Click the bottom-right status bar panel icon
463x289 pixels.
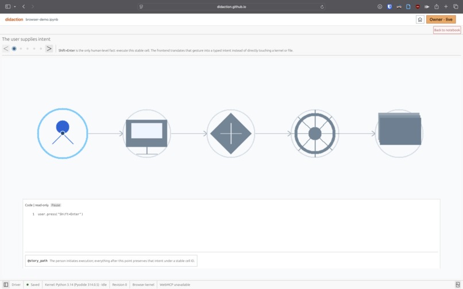pos(458,284)
